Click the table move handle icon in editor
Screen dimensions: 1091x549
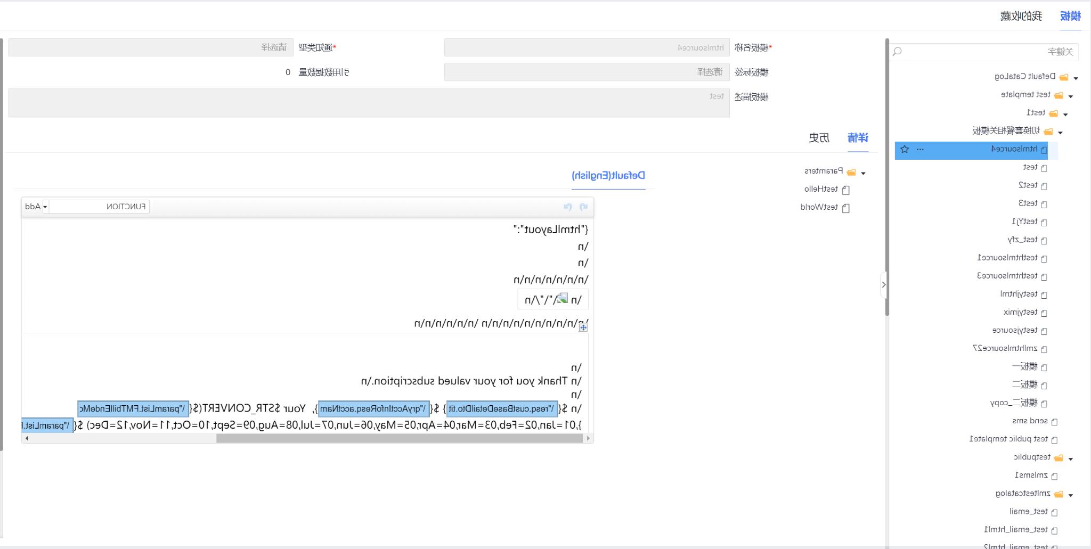pyautogui.click(x=583, y=327)
